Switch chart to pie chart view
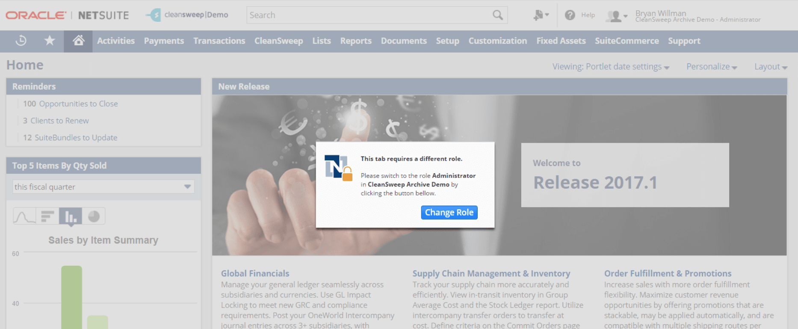798x329 pixels. 94,216
